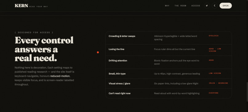Click 'Bionic fixation anchors' description
The width and height of the screenshot is (248, 112).
[177, 62]
